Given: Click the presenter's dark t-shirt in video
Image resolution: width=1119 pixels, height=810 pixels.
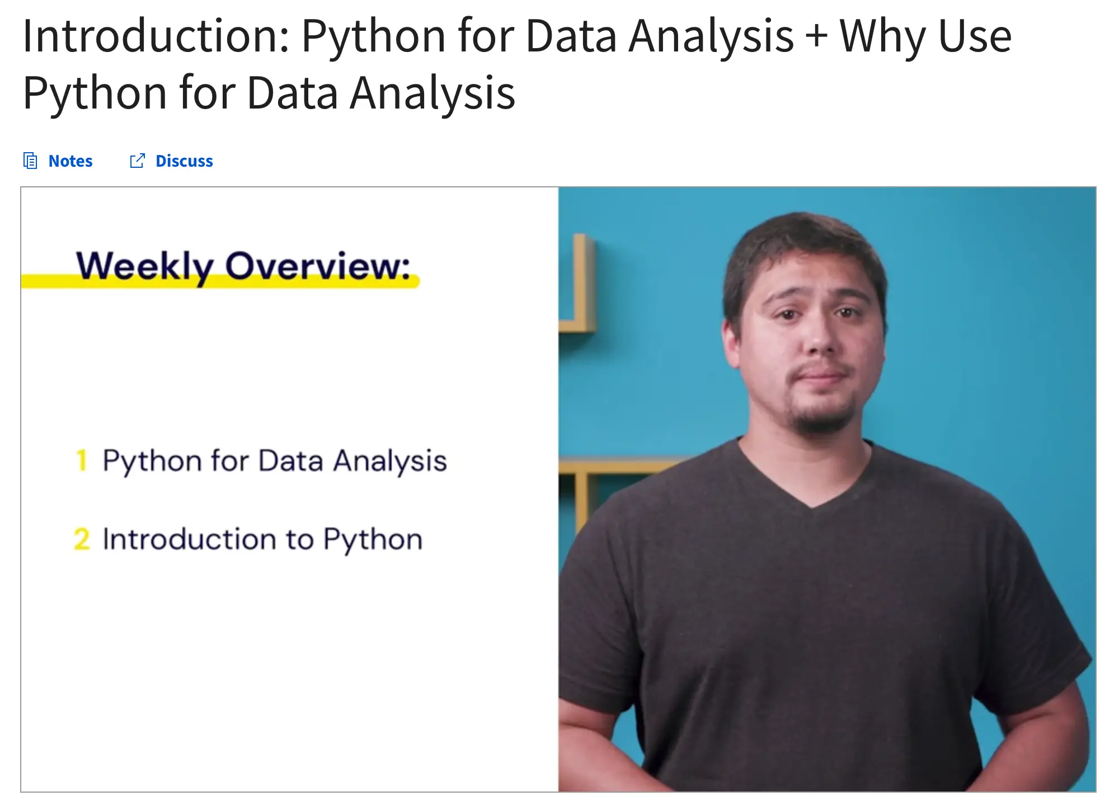Looking at the screenshot, I should (x=811, y=615).
